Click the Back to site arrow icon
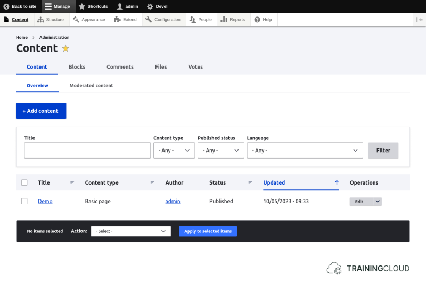 [6, 6]
